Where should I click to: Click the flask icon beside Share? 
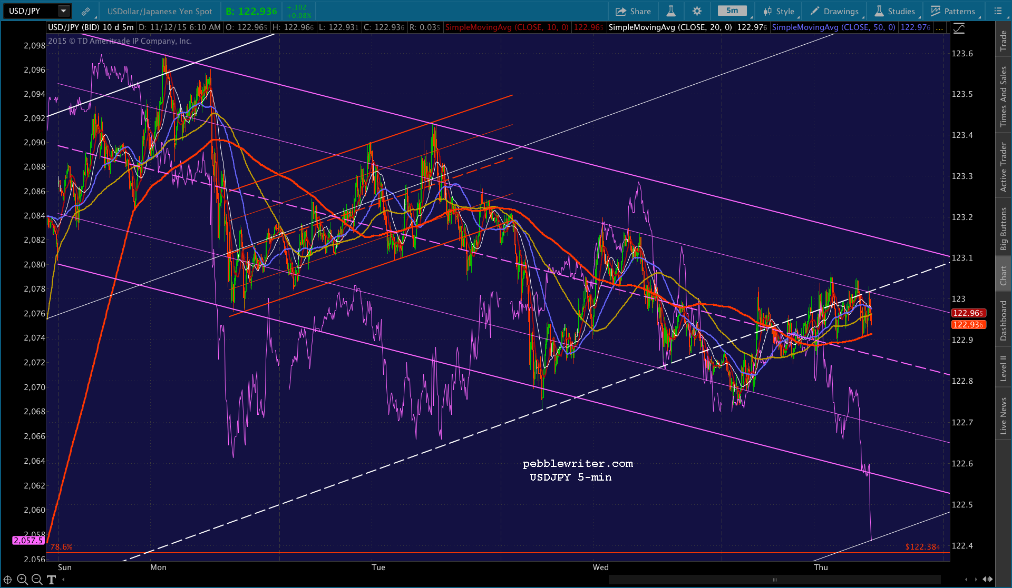[x=671, y=11]
